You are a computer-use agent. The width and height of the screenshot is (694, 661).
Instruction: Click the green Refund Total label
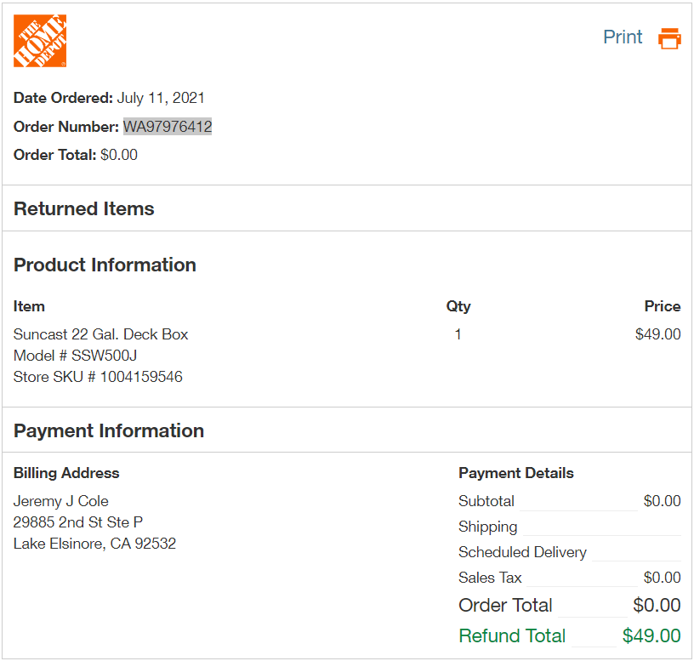(x=512, y=635)
